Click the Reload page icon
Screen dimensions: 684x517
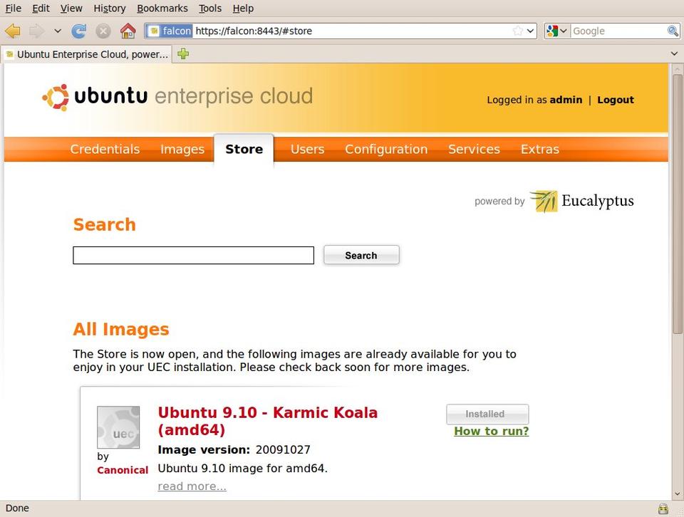click(x=79, y=31)
